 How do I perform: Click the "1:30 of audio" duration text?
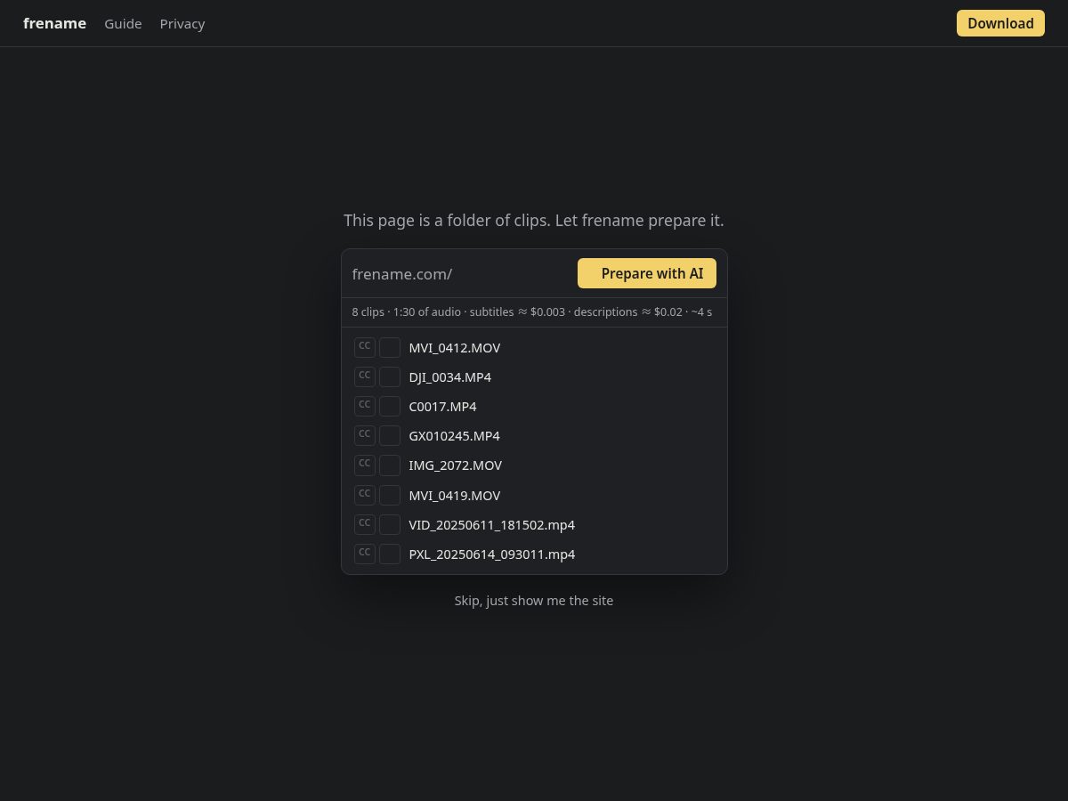pos(427,312)
